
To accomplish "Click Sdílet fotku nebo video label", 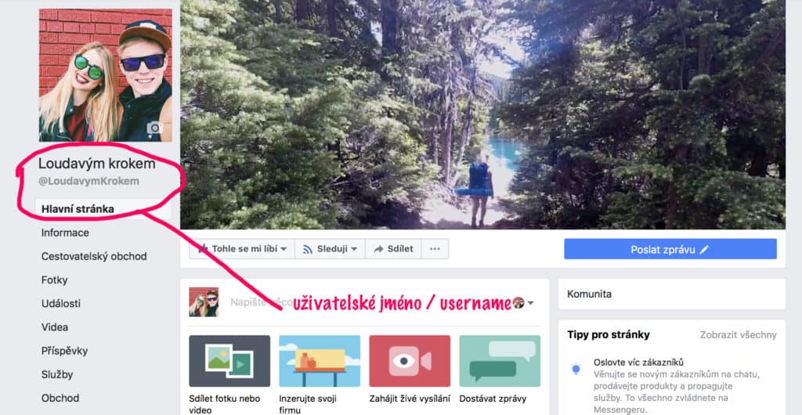I will tap(225, 404).
